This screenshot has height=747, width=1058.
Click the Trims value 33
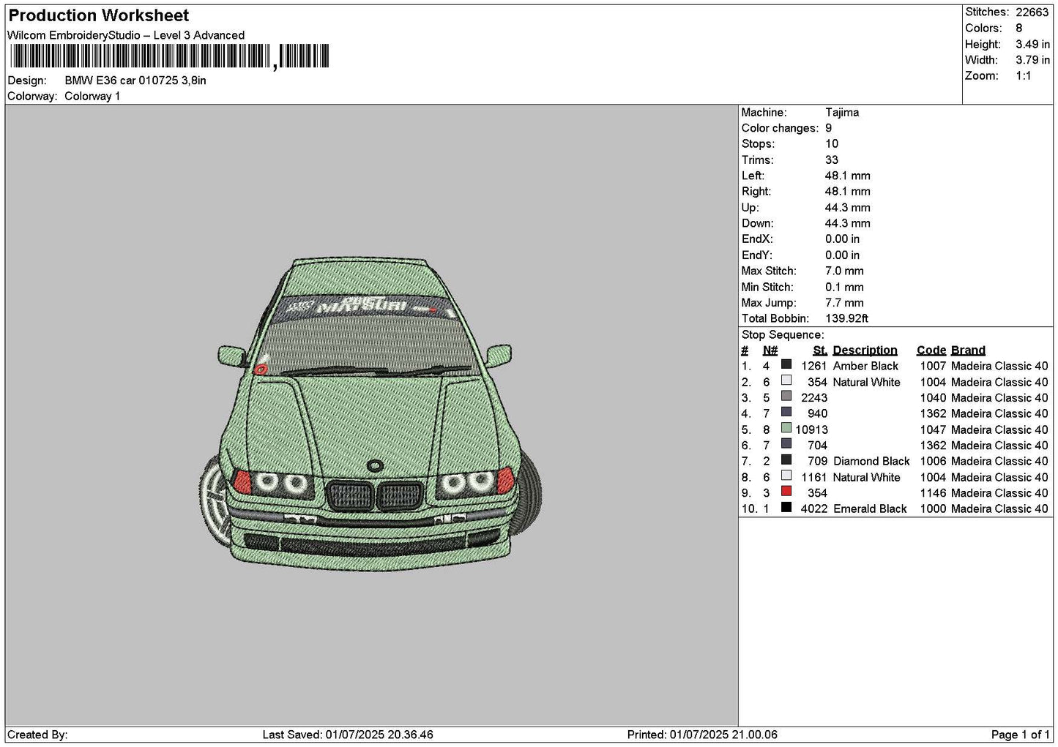coord(832,160)
